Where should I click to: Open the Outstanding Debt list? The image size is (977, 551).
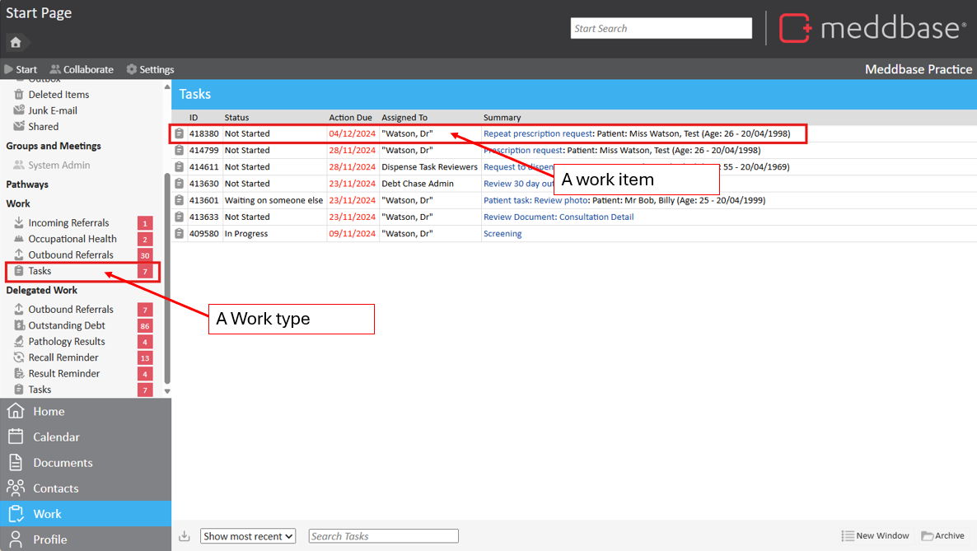(67, 325)
